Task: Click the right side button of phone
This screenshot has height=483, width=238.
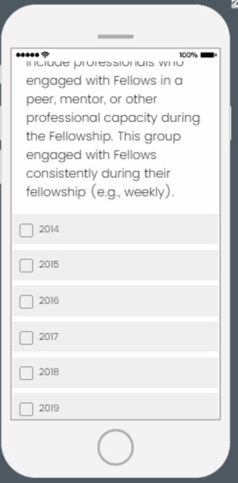Action: (231, 123)
